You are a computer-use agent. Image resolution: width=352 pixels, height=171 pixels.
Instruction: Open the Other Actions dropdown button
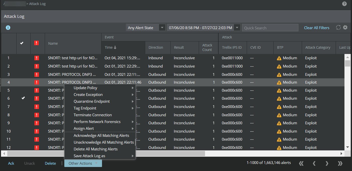click(x=83, y=163)
